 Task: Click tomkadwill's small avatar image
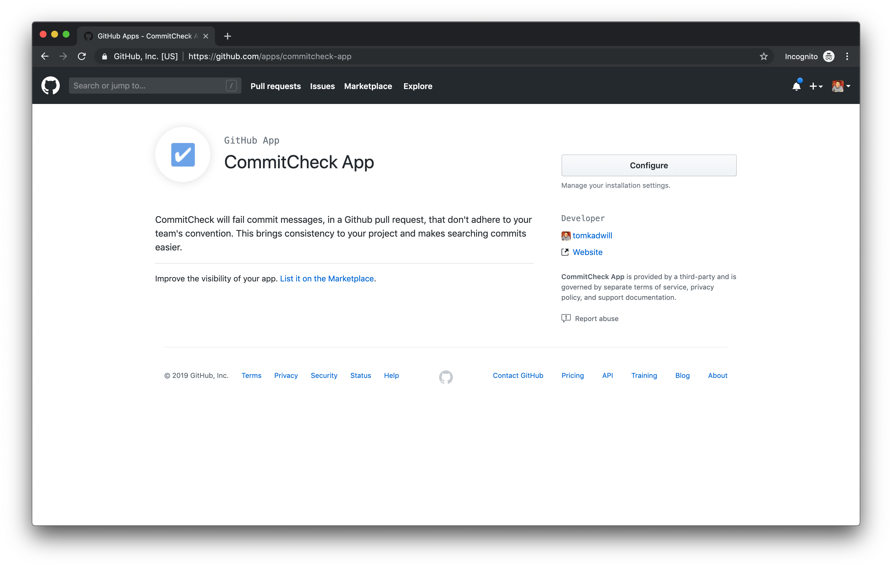pos(566,235)
